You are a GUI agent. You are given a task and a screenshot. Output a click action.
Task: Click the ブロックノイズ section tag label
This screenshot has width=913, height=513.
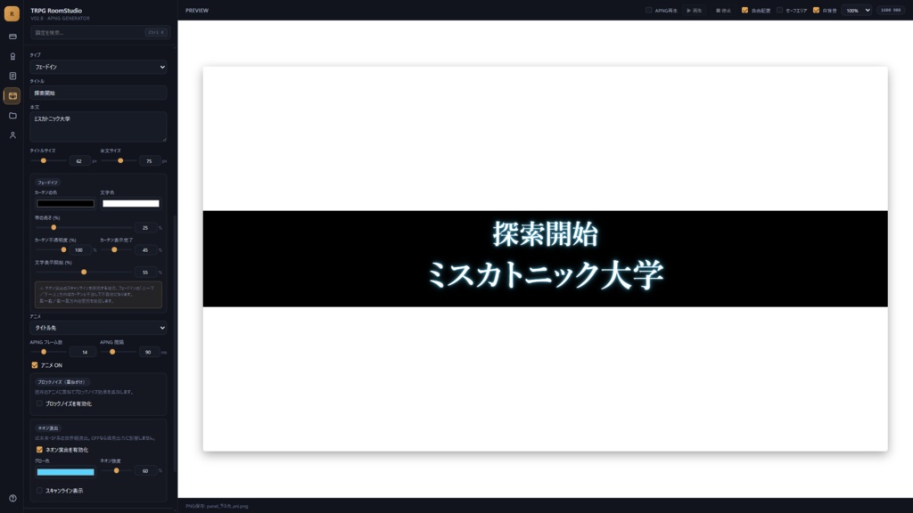62,382
